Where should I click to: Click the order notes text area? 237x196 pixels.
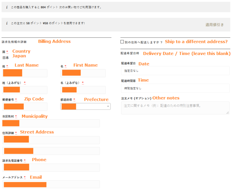point(175,108)
